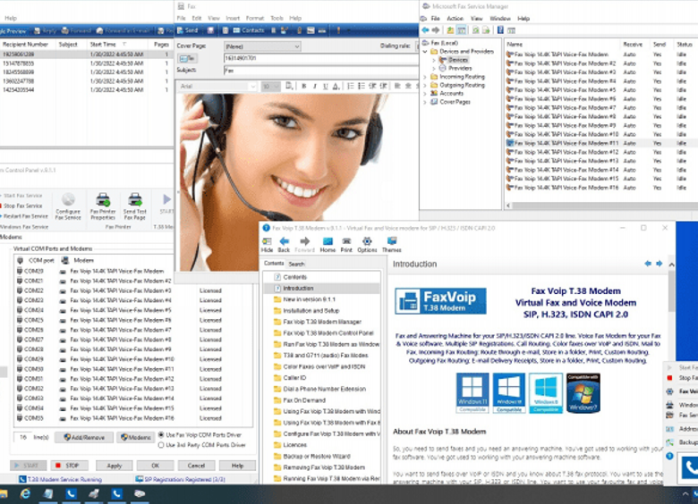Click previous topic arrow beside Introduction heading
698x504 pixels.
[648, 264]
